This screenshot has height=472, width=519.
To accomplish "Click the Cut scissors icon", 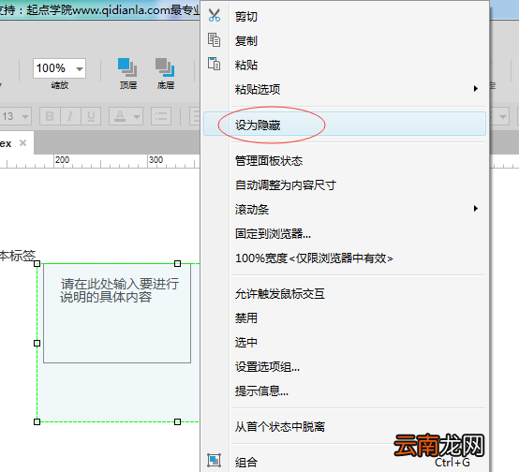I will point(215,15).
